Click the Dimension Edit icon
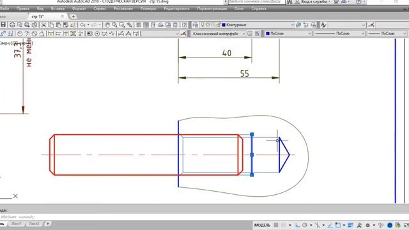This screenshot has height=230, width=409. pyautogui.click(x=121, y=33)
